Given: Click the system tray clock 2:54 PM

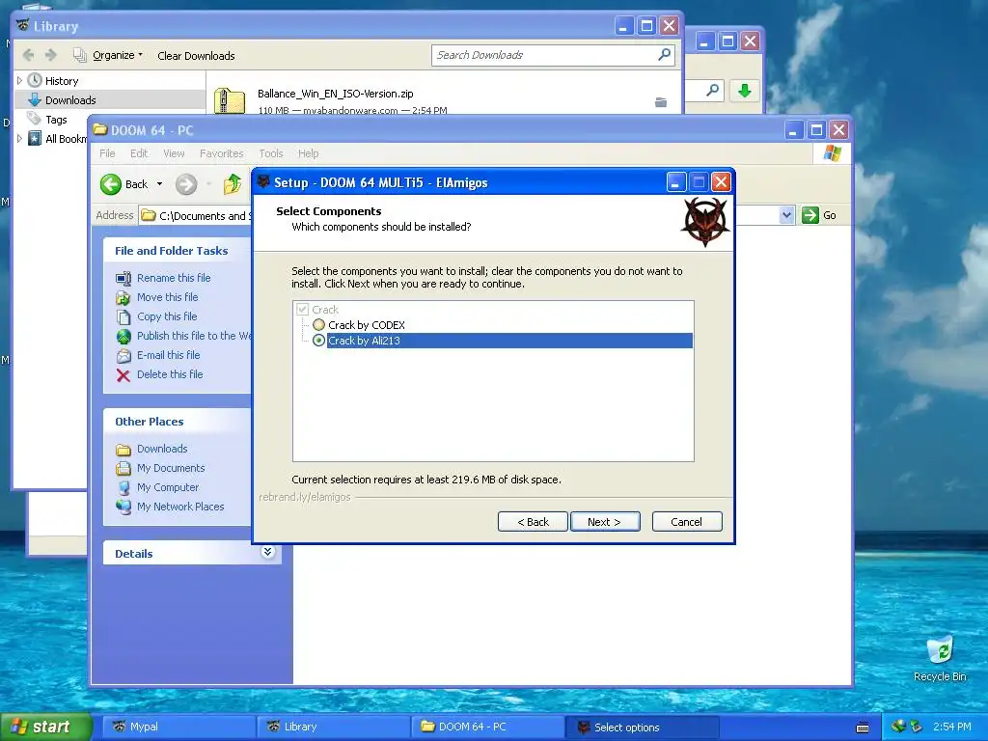Looking at the screenshot, I should point(951,727).
